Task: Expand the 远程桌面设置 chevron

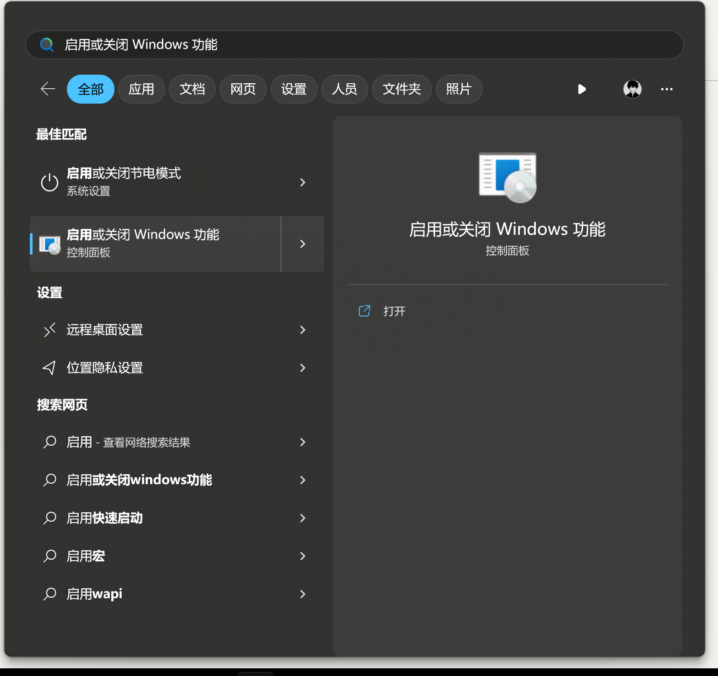Action: point(303,330)
